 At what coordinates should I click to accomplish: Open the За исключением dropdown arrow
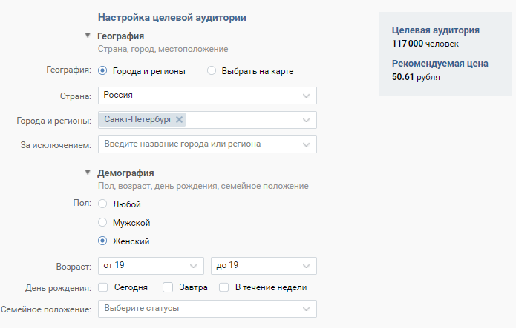pos(306,145)
